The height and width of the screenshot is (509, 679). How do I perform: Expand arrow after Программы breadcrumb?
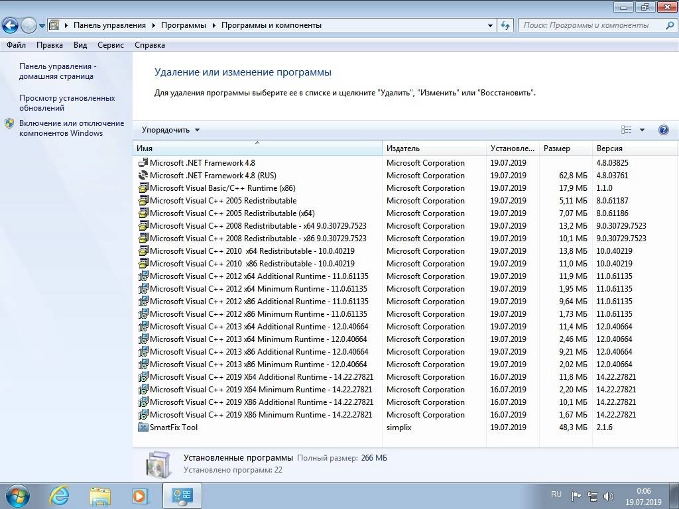(214, 26)
